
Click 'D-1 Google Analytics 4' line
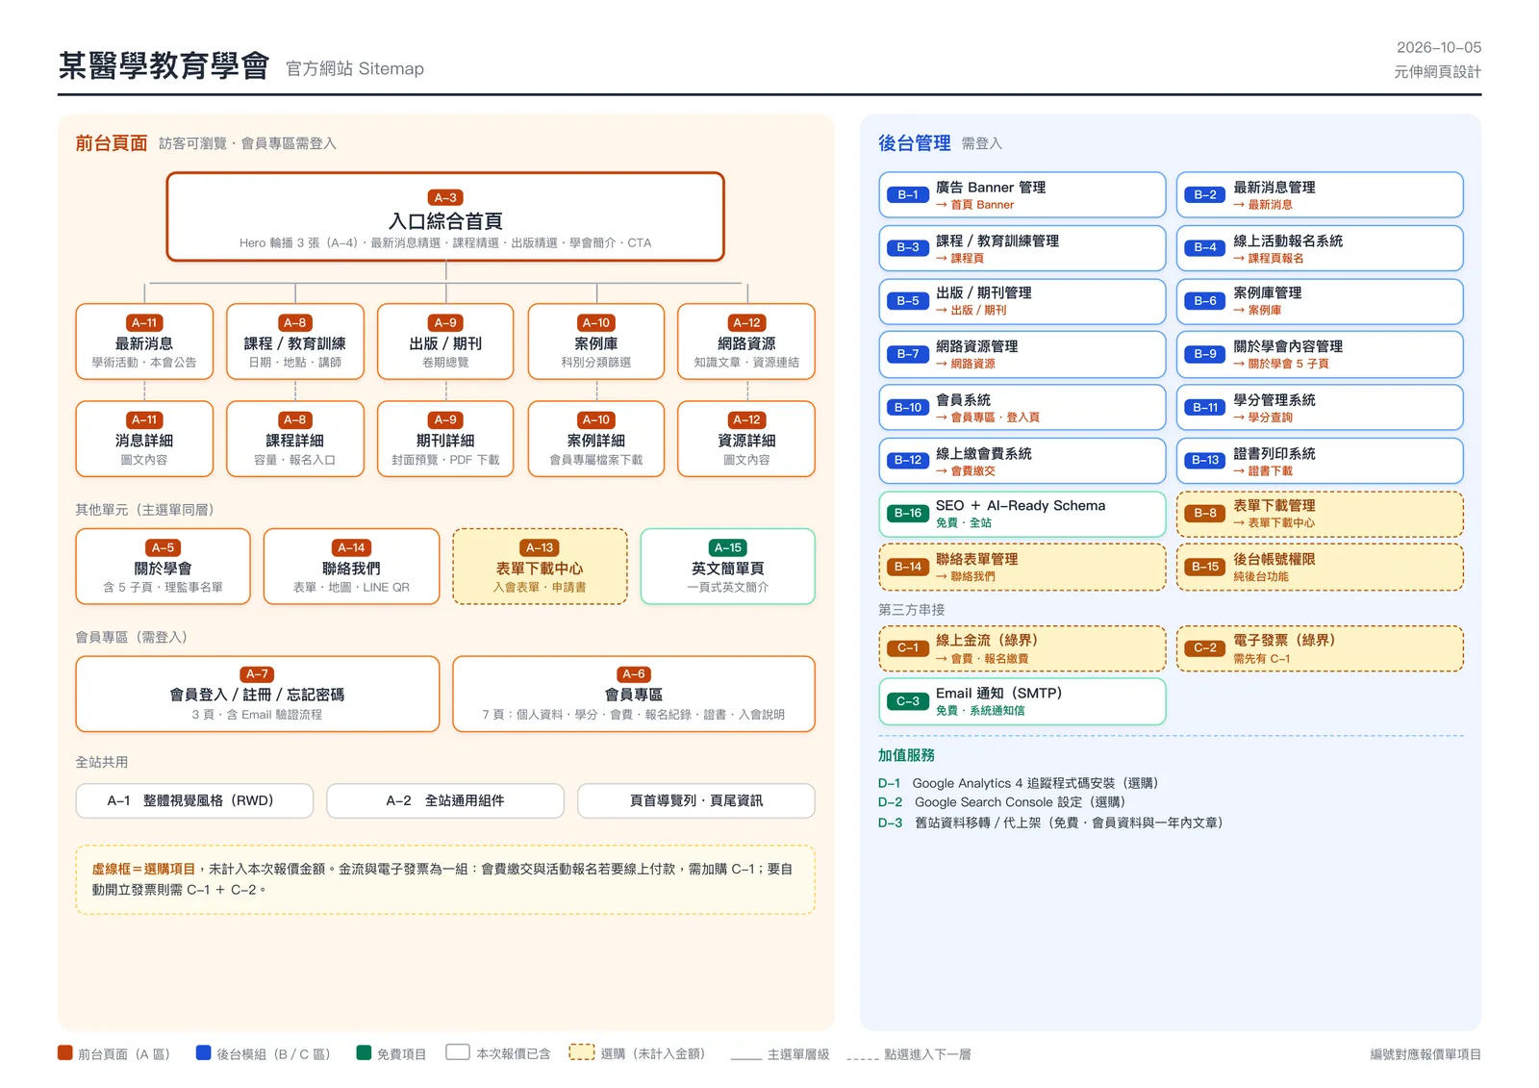click(x=1019, y=783)
